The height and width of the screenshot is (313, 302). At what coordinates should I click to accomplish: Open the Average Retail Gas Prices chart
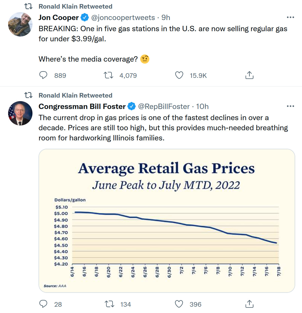tap(167, 220)
